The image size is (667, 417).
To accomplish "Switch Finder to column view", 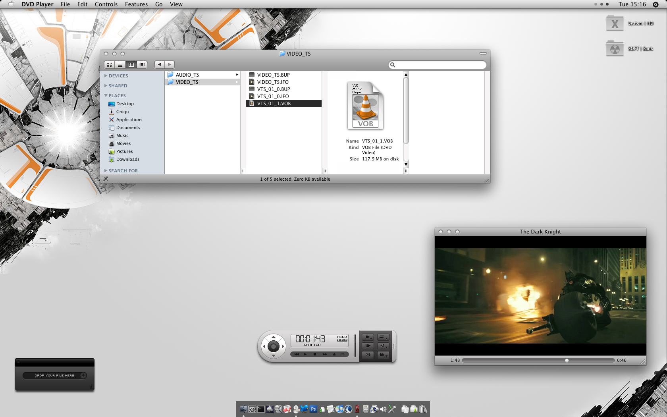I will 131,65.
